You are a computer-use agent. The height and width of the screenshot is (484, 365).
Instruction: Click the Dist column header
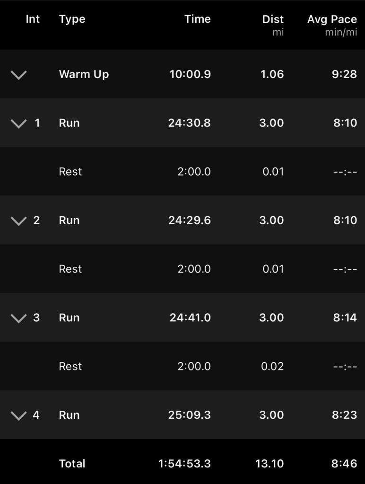[x=273, y=19]
